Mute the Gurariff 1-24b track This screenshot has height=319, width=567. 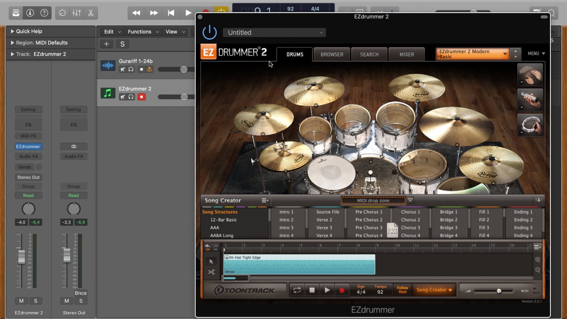pos(123,69)
